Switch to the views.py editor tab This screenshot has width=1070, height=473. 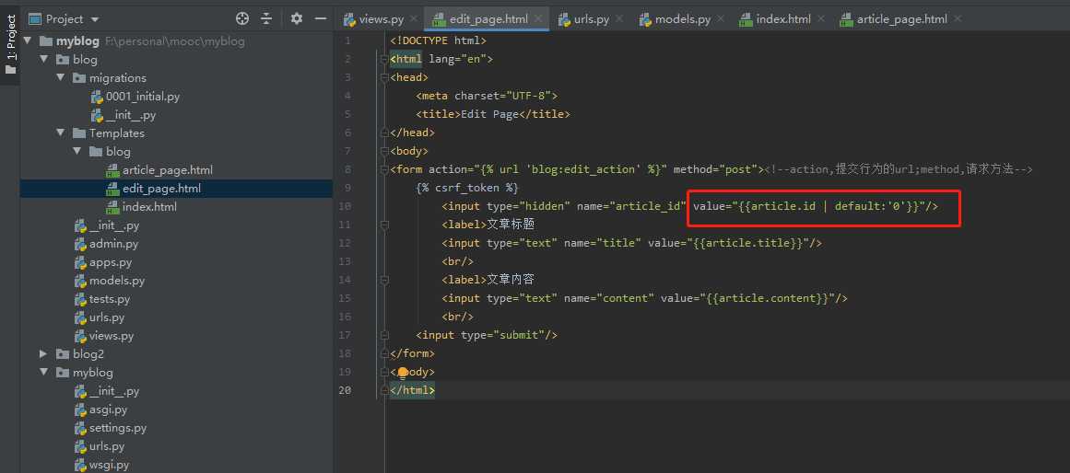pos(373,19)
